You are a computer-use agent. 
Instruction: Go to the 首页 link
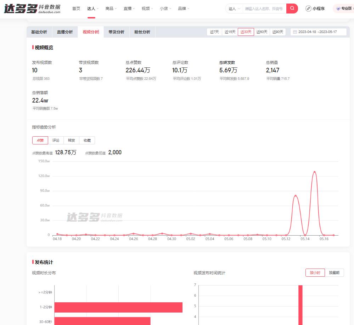coord(76,9)
